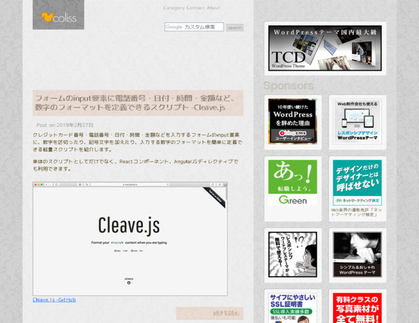The height and width of the screenshot is (323, 419).
Task: Click the 続きを読む read-more button
Action: (209, 313)
